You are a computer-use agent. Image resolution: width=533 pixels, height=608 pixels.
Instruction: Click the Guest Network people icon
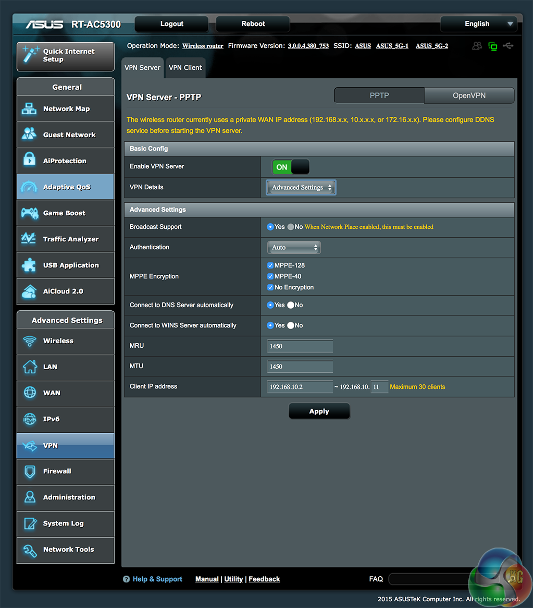coord(29,134)
